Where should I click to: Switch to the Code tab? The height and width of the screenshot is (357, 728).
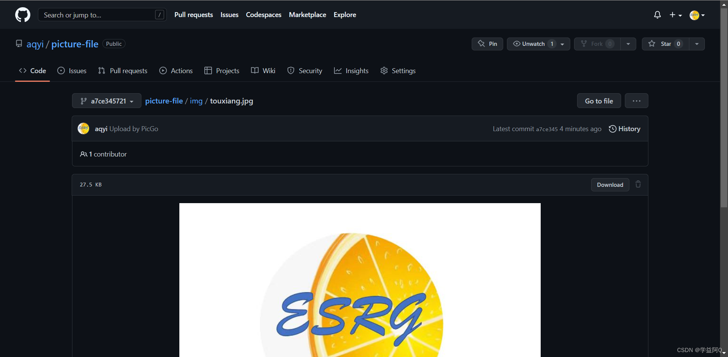tap(33, 71)
